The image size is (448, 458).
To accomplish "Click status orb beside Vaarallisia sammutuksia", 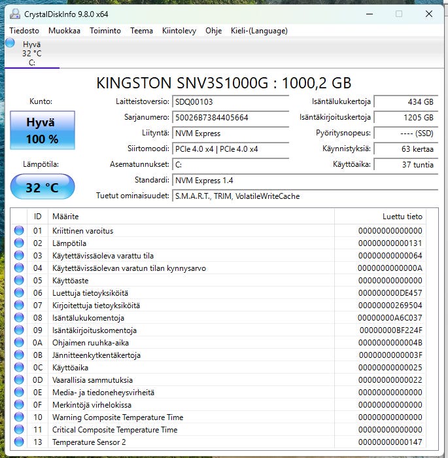I will [x=19, y=380].
